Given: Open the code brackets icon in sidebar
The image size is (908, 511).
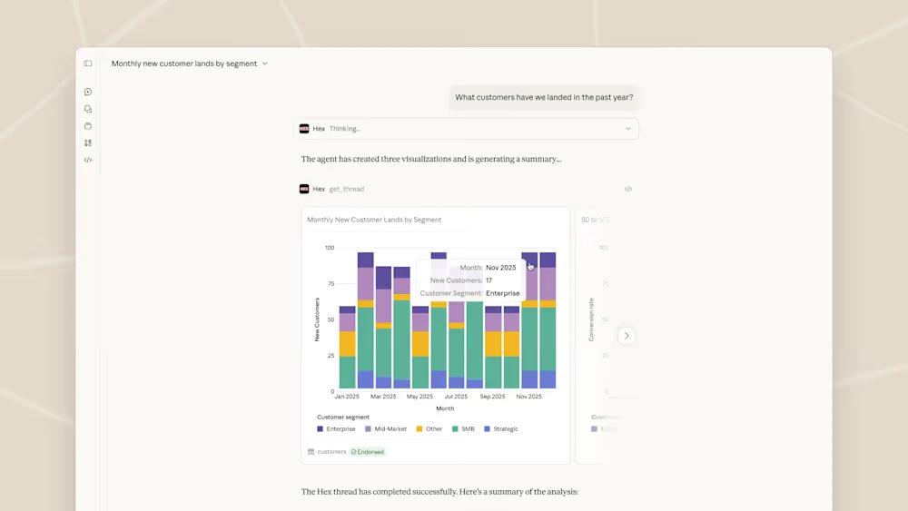Looking at the screenshot, I should click(x=88, y=160).
